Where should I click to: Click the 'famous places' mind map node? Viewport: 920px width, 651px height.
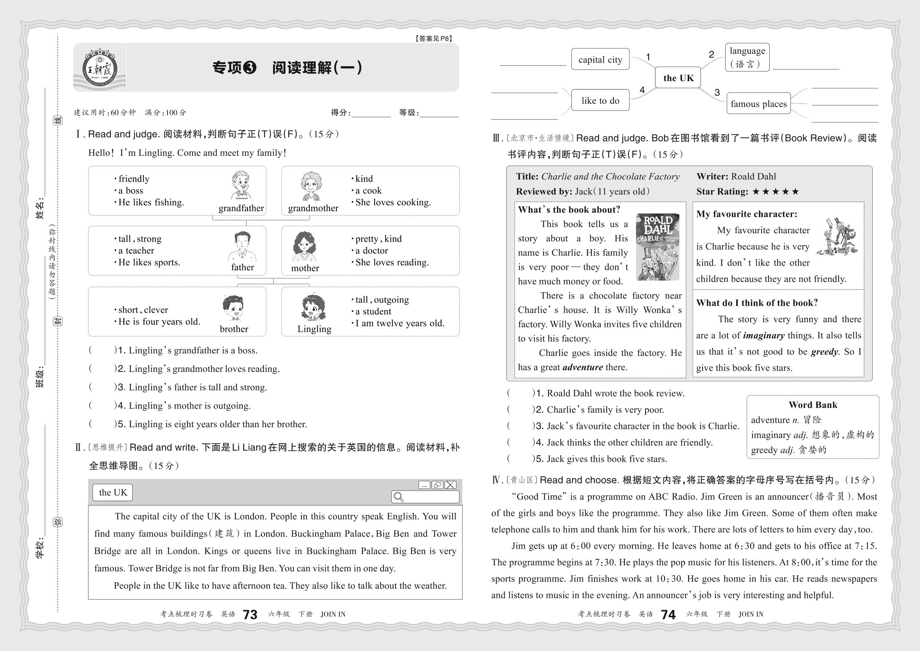(758, 104)
